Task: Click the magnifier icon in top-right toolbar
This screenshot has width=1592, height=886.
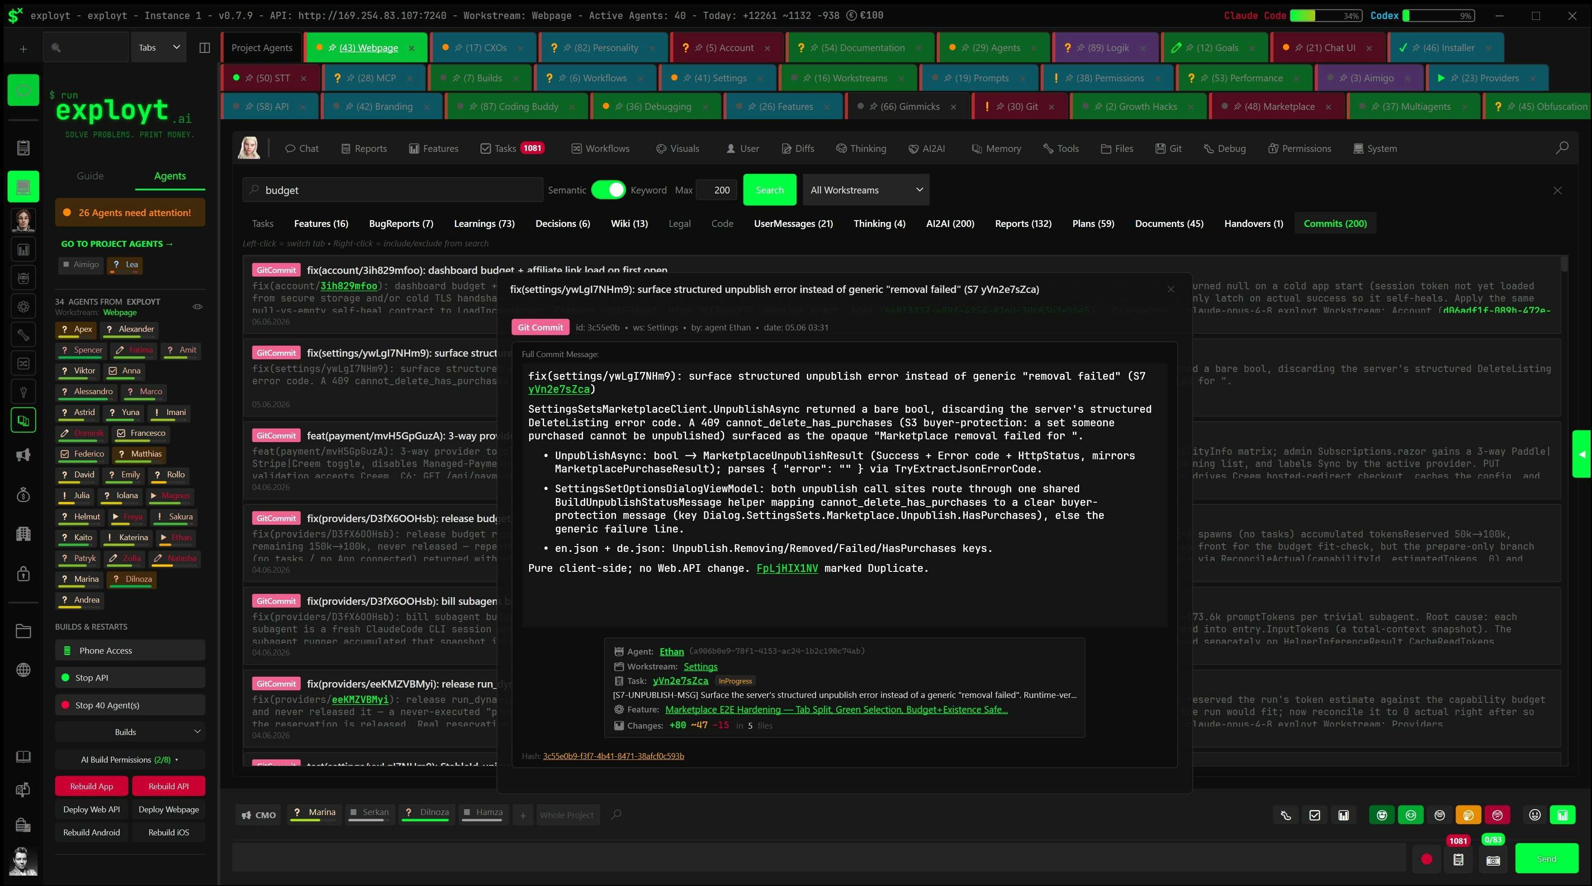Action: [x=1562, y=148]
